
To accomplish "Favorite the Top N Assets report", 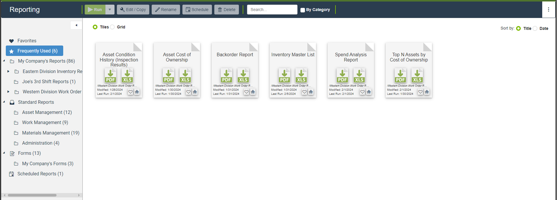I will pos(420,92).
